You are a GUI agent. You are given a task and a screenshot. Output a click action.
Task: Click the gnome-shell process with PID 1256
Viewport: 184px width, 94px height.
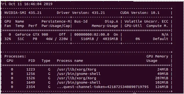click(x=79, y=74)
